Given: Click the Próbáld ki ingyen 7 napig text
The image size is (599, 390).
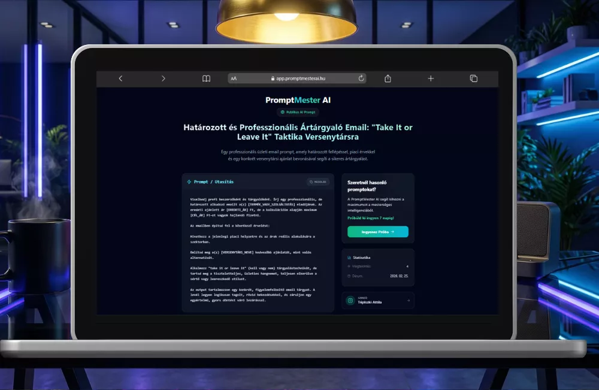Looking at the screenshot, I should point(372,218).
